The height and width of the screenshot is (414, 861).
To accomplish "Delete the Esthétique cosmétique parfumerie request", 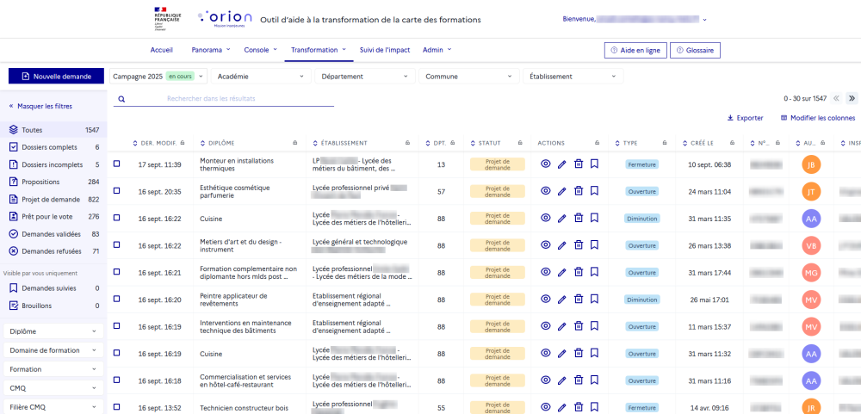I will coord(579,190).
